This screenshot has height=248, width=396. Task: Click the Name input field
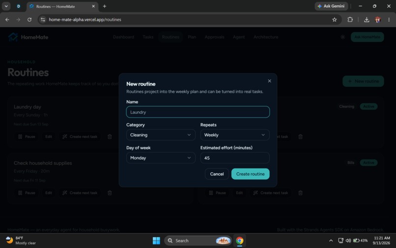point(198,112)
